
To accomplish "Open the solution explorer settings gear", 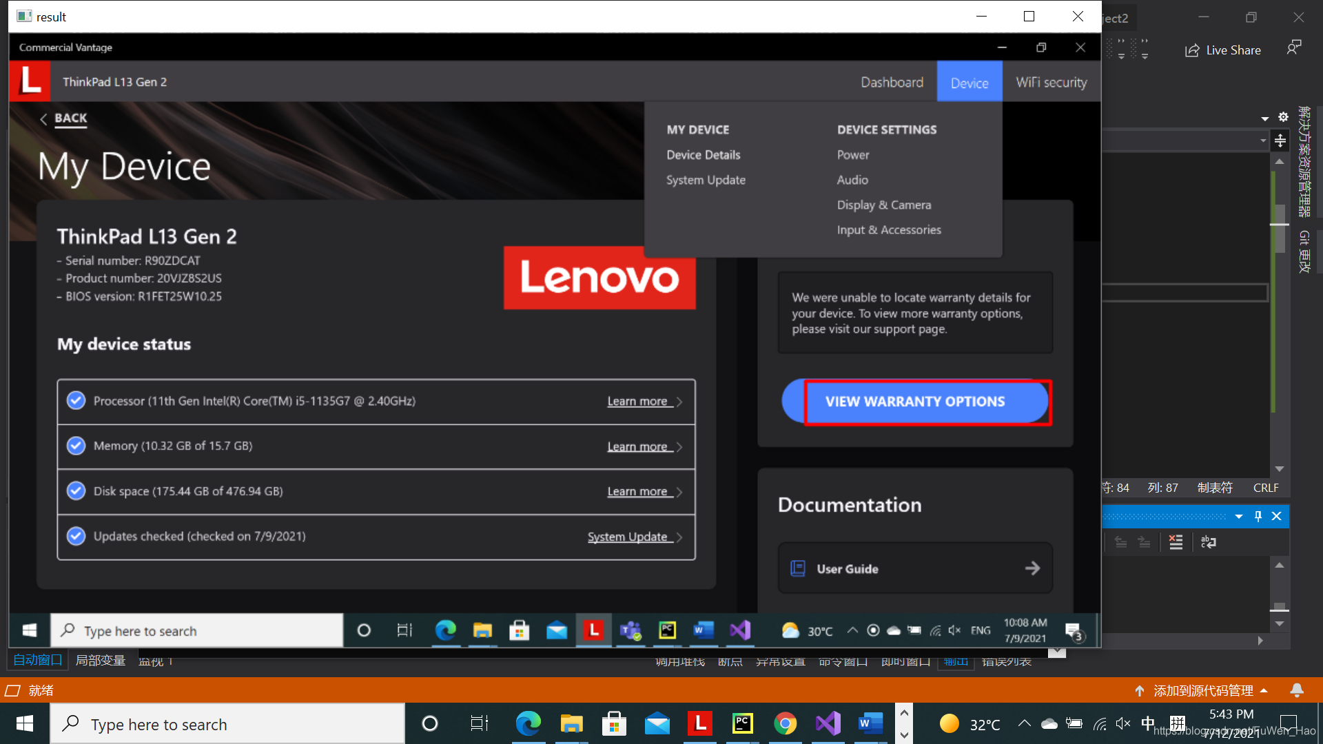I will coord(1283,117).
